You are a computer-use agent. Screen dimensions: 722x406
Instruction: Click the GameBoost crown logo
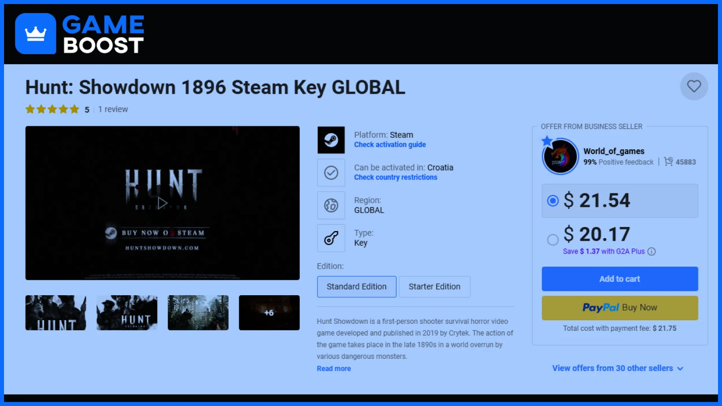[x=36, y=34]
